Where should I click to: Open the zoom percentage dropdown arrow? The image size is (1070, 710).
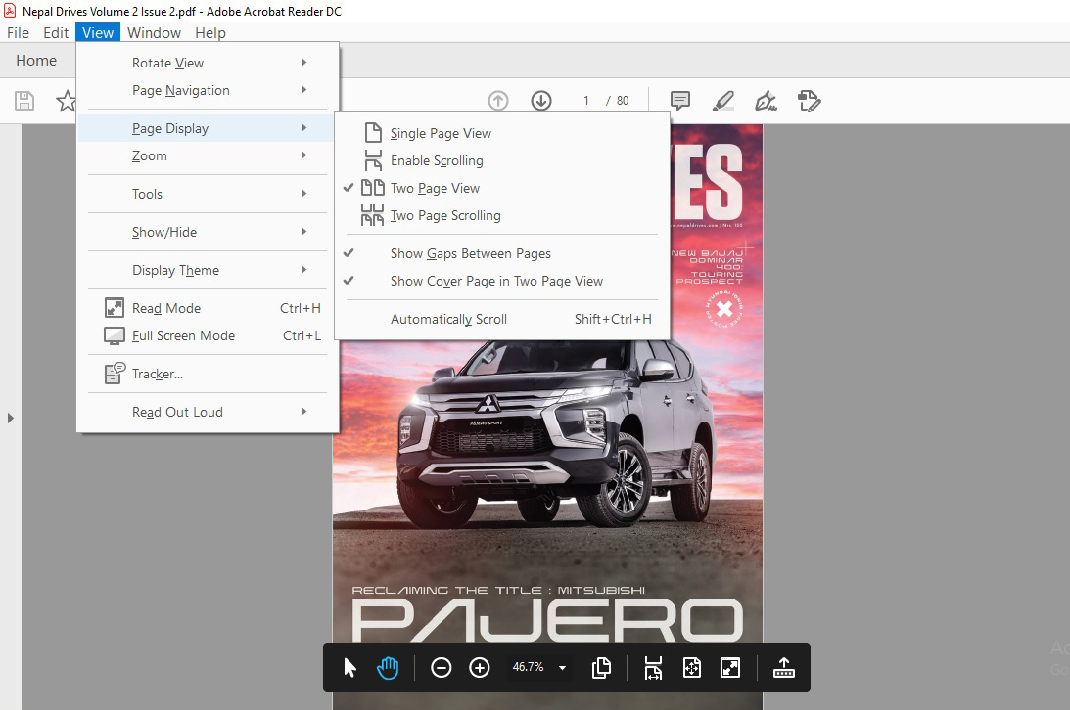[x=562, y=668]
